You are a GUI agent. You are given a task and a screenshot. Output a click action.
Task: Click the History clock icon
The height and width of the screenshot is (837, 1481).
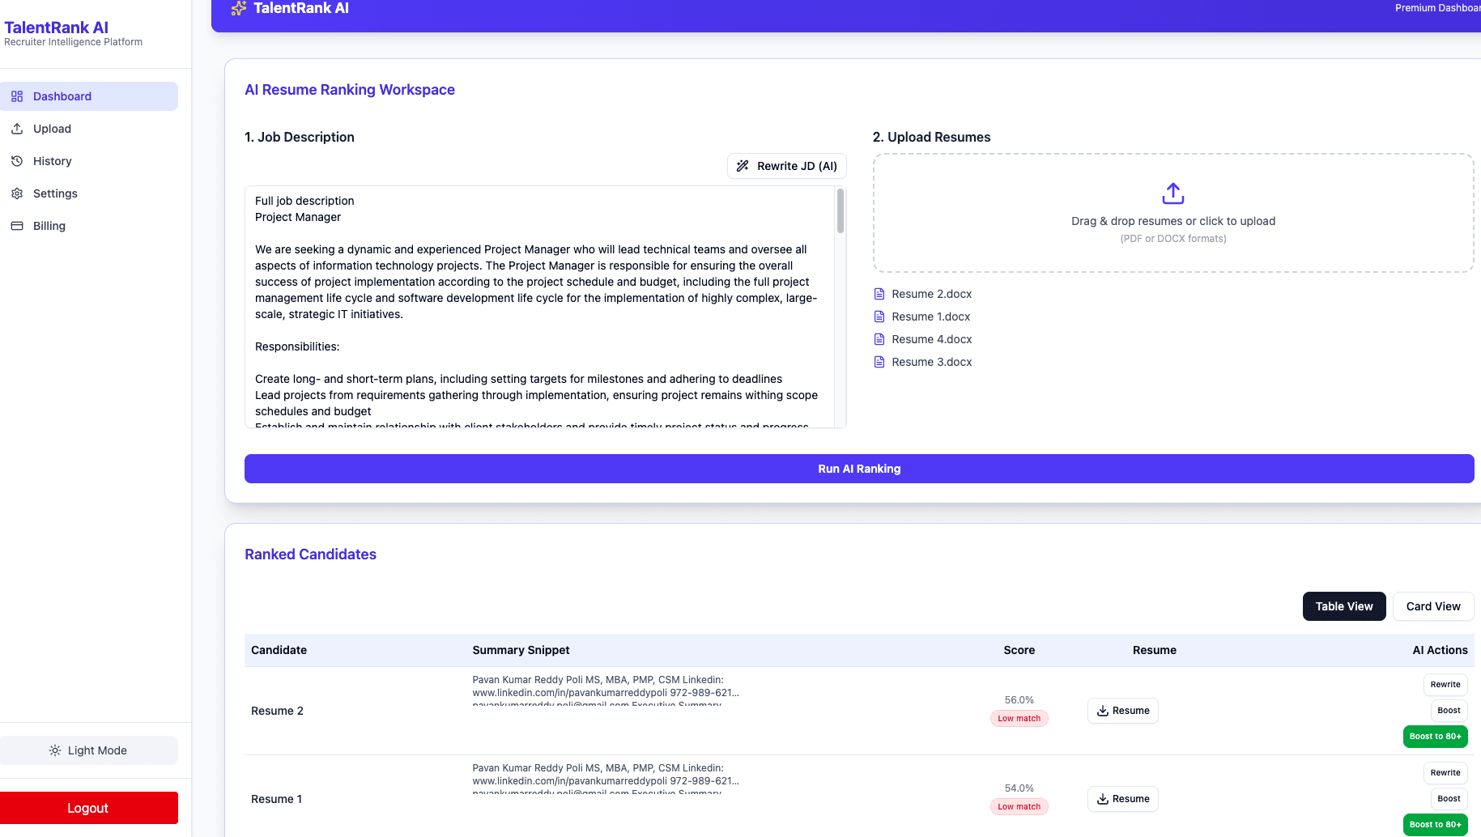point(17,160)
